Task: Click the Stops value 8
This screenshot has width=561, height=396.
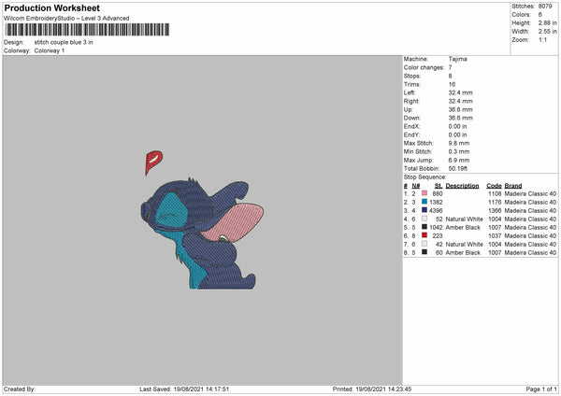Action: [x=450, y=76]
